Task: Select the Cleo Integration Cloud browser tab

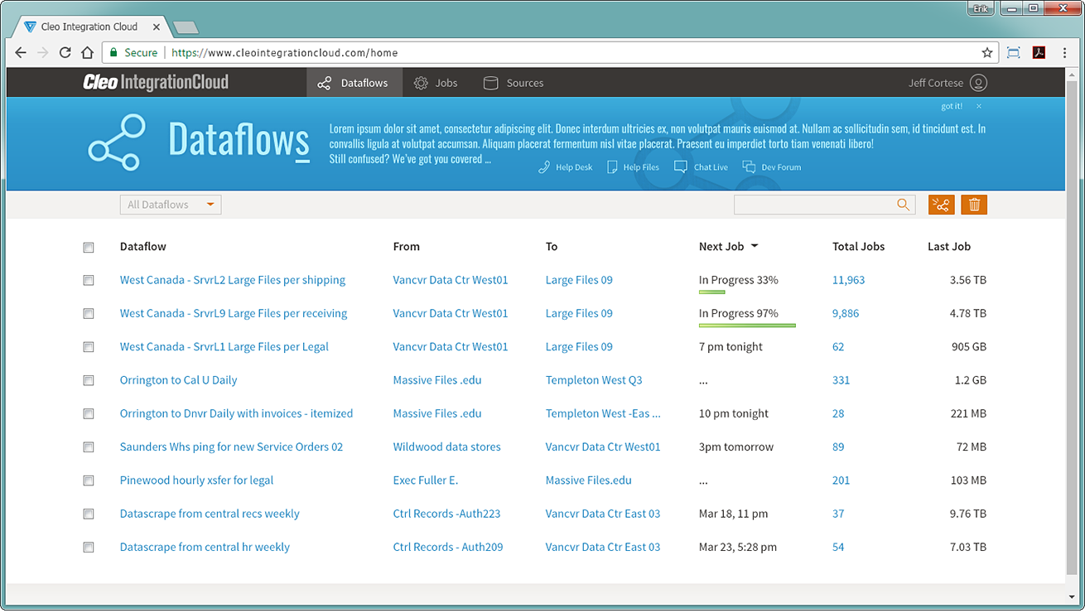Action: pyautogui.click(x=91, y=27)
